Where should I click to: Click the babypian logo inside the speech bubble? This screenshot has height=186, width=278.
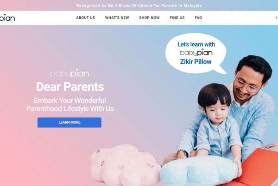click(x=196, y=53)
